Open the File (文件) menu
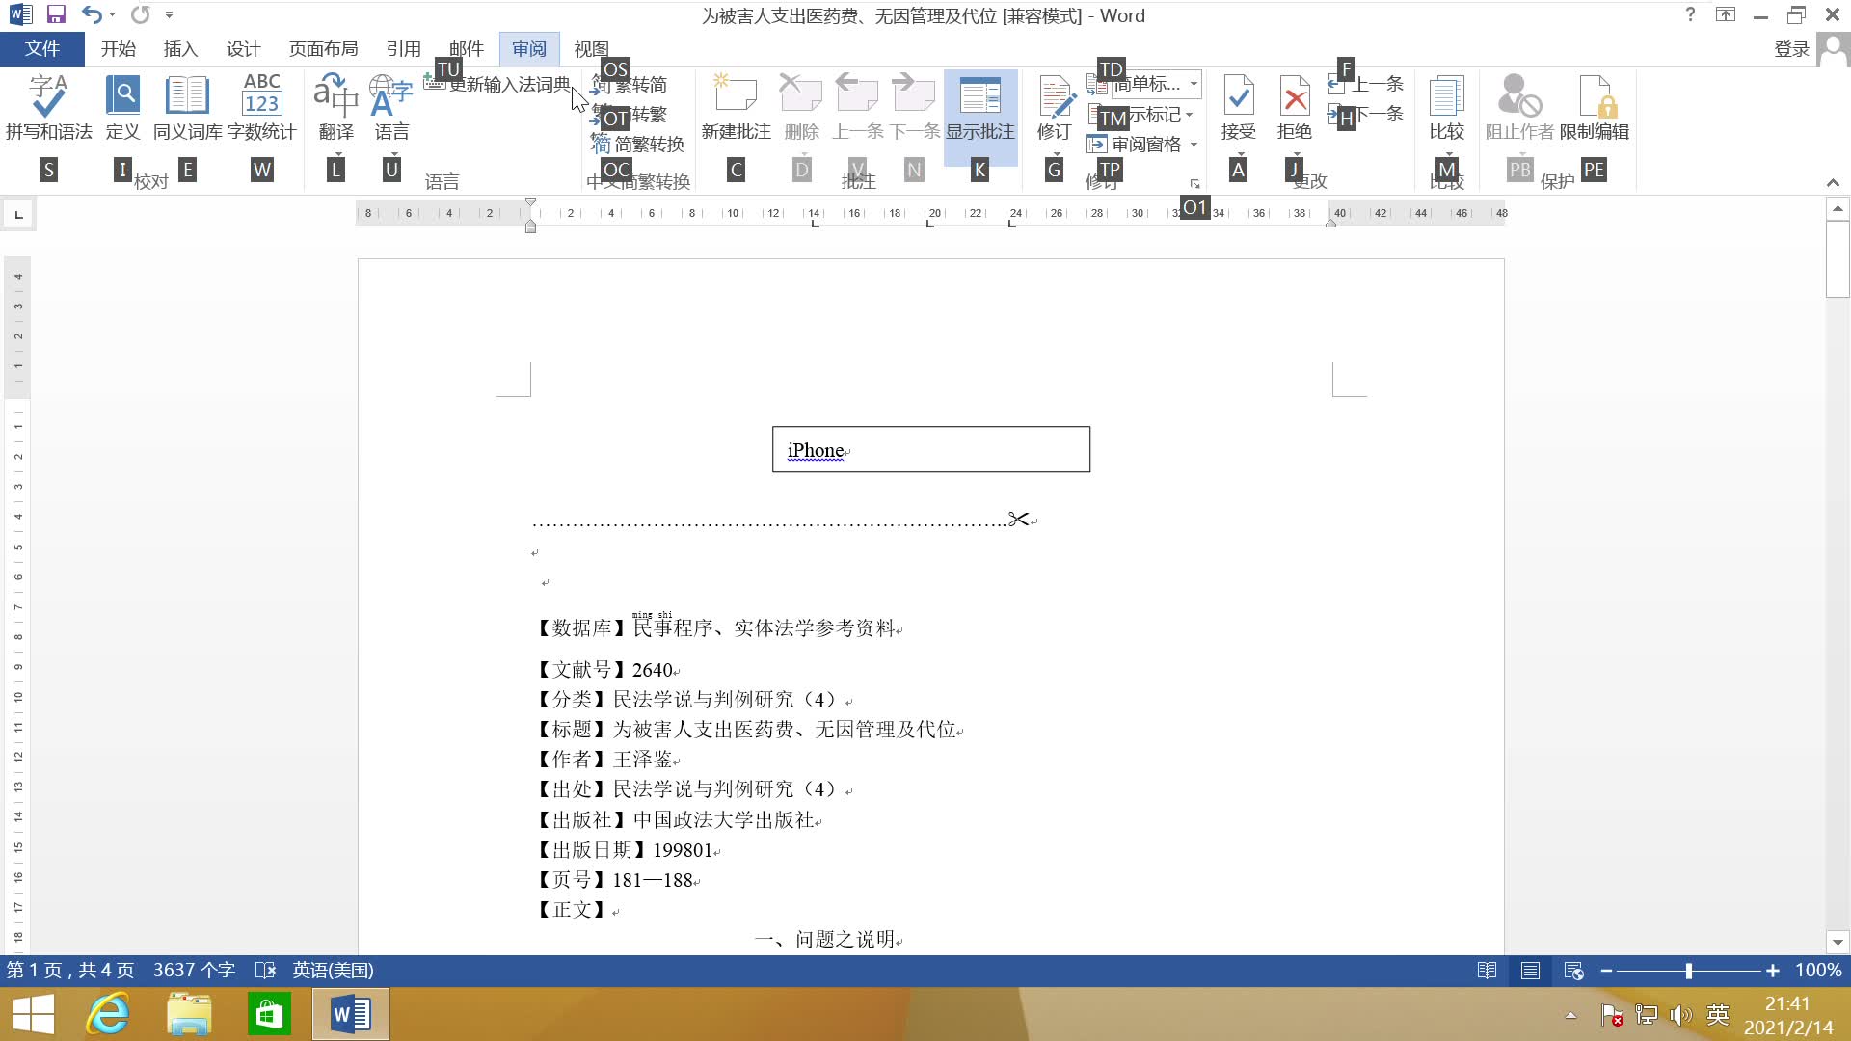This screenshot has height=1041, width=1851. click(42, 48)
